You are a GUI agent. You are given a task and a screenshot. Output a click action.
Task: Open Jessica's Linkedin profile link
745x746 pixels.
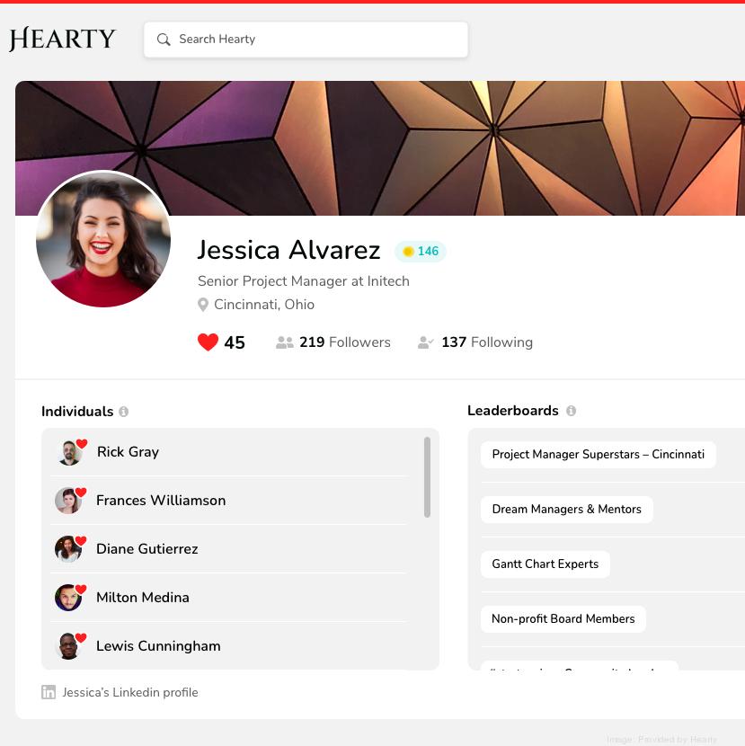pos(129,692)
